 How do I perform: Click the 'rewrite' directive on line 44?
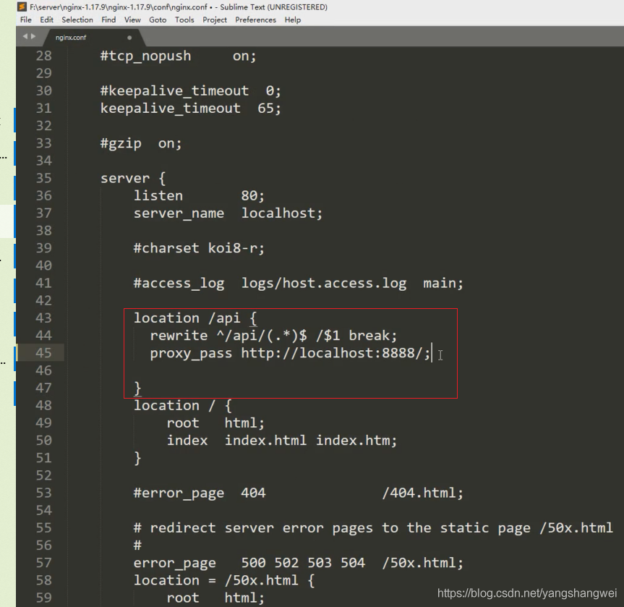click(179, 336)
